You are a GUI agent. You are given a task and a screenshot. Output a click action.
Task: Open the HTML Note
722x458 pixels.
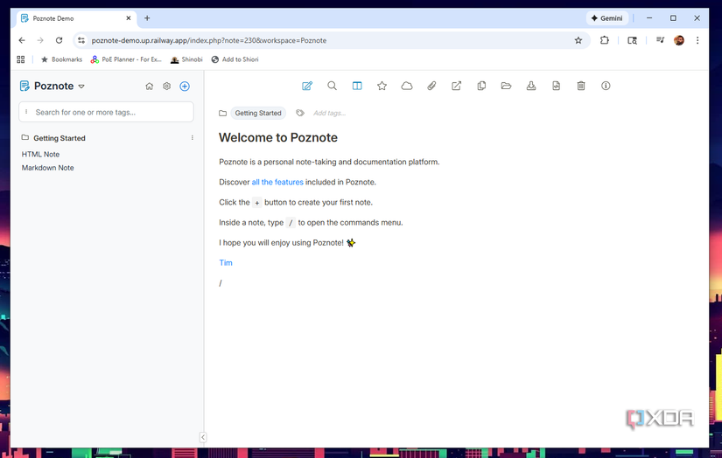[x=40, y=155]
